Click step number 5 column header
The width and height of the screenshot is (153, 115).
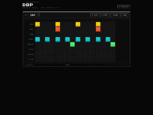(58, 21)
